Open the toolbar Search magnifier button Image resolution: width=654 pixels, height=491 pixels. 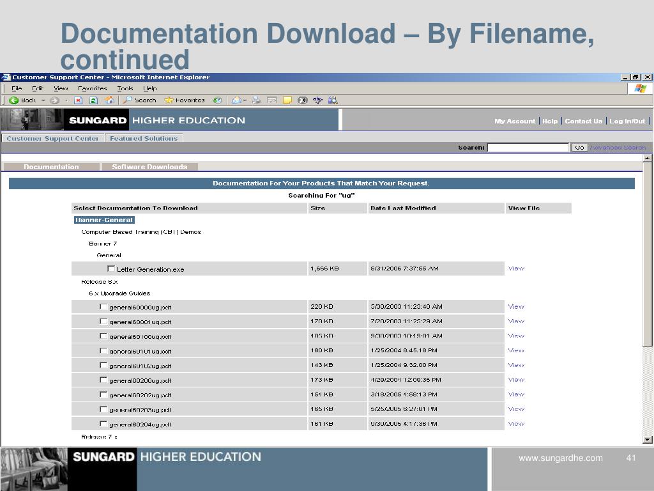[139, 100]
